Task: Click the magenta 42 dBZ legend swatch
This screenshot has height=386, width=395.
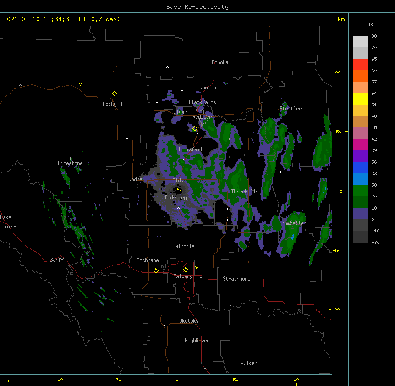Action: point(360,144)
